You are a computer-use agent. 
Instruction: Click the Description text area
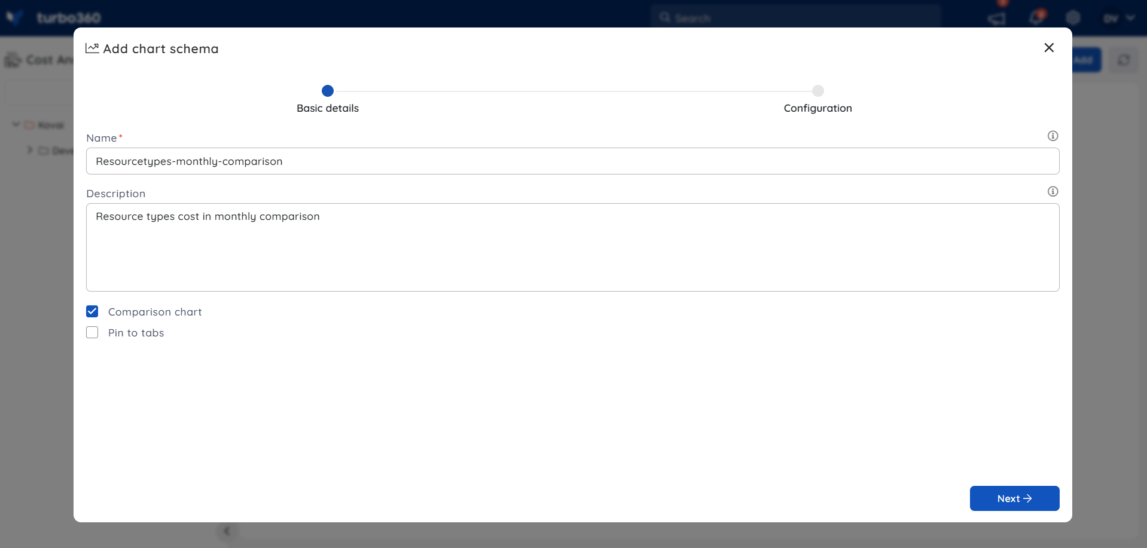click(x=573, y=247)
